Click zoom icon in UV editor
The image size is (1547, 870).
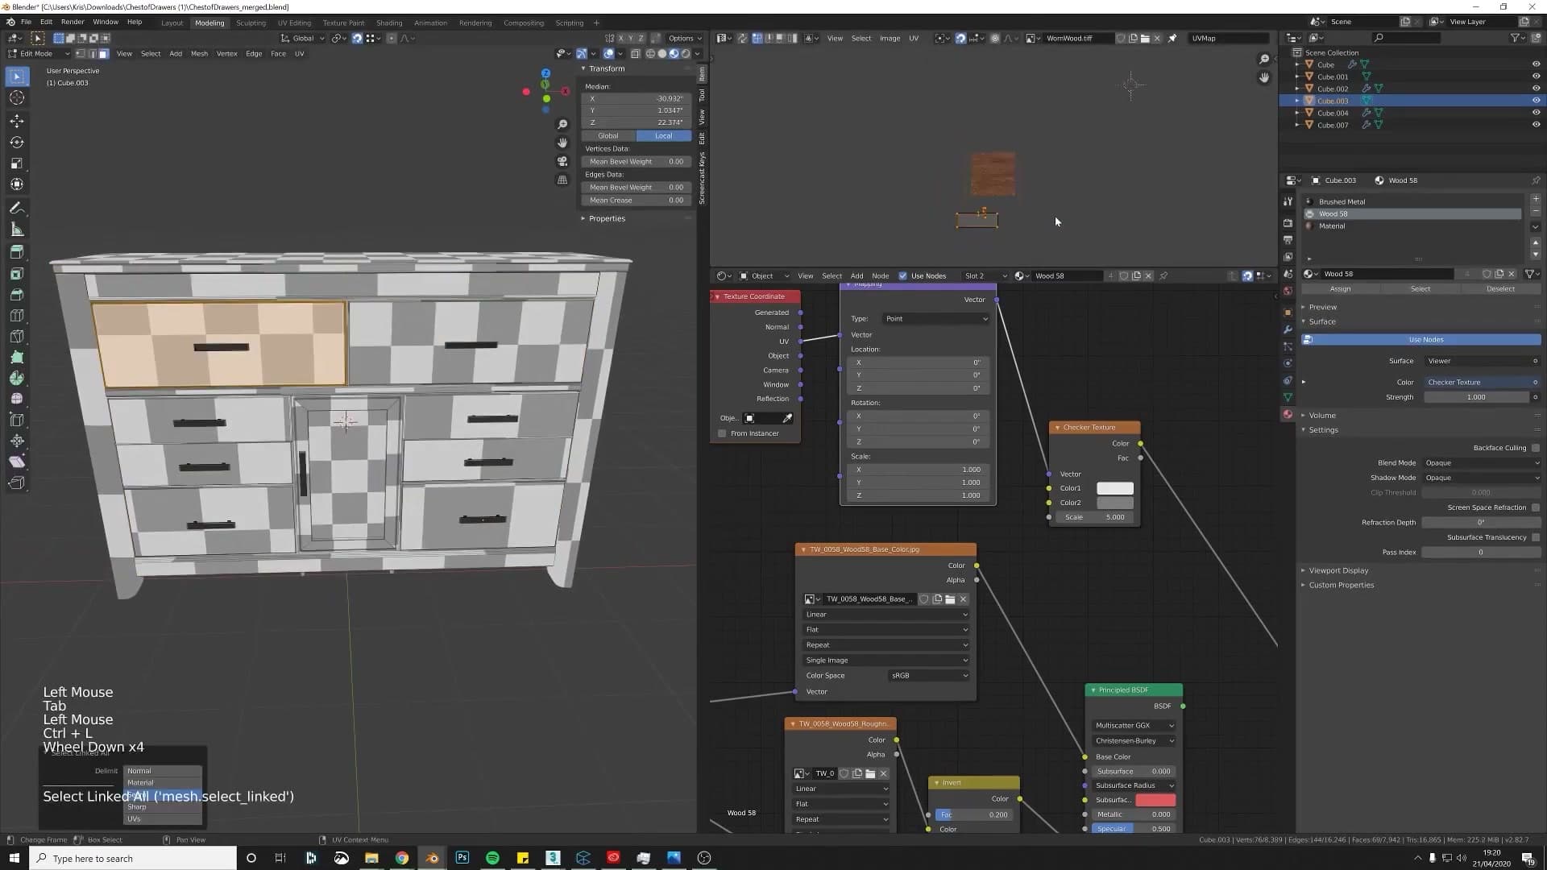point(1264,59)
